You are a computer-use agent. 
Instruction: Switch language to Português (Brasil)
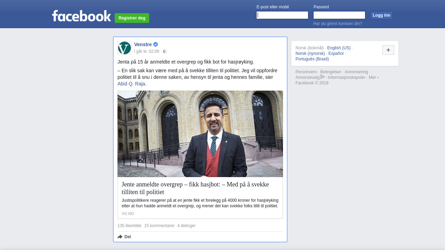coord(312,59)
